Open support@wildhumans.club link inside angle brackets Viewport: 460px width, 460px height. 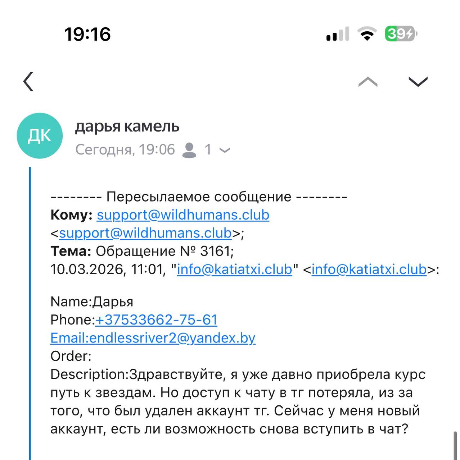point(145,233)
